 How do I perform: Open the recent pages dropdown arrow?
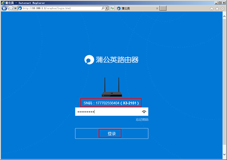15,8
